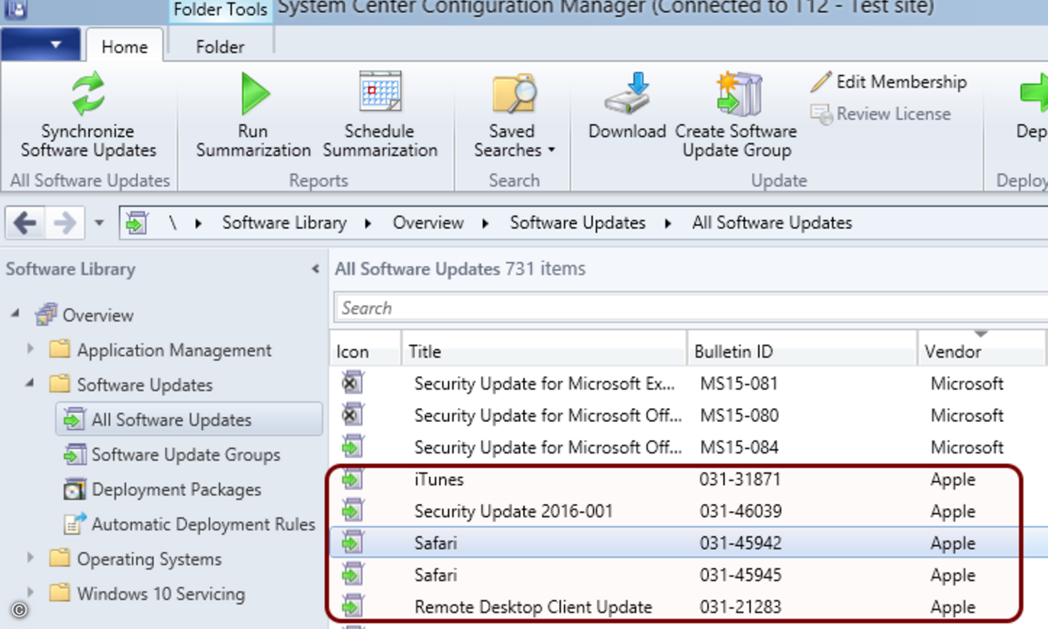This screenshot has width=1048, height=629.
Task: Click the Download ribbon icon
Action: click(627, 93)
